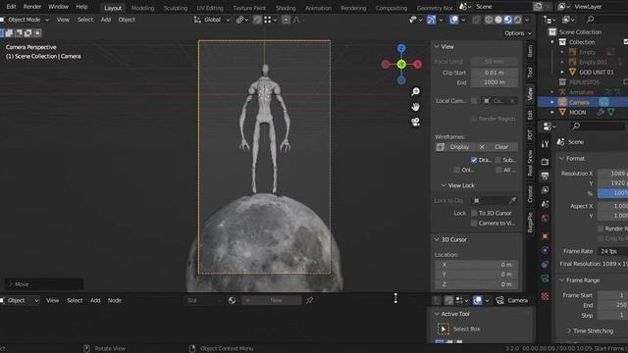Image resolution: width=628 pixels, height=353 pixels.
Task: Check the All... wireframe checkbox
Action: point(498,170)
